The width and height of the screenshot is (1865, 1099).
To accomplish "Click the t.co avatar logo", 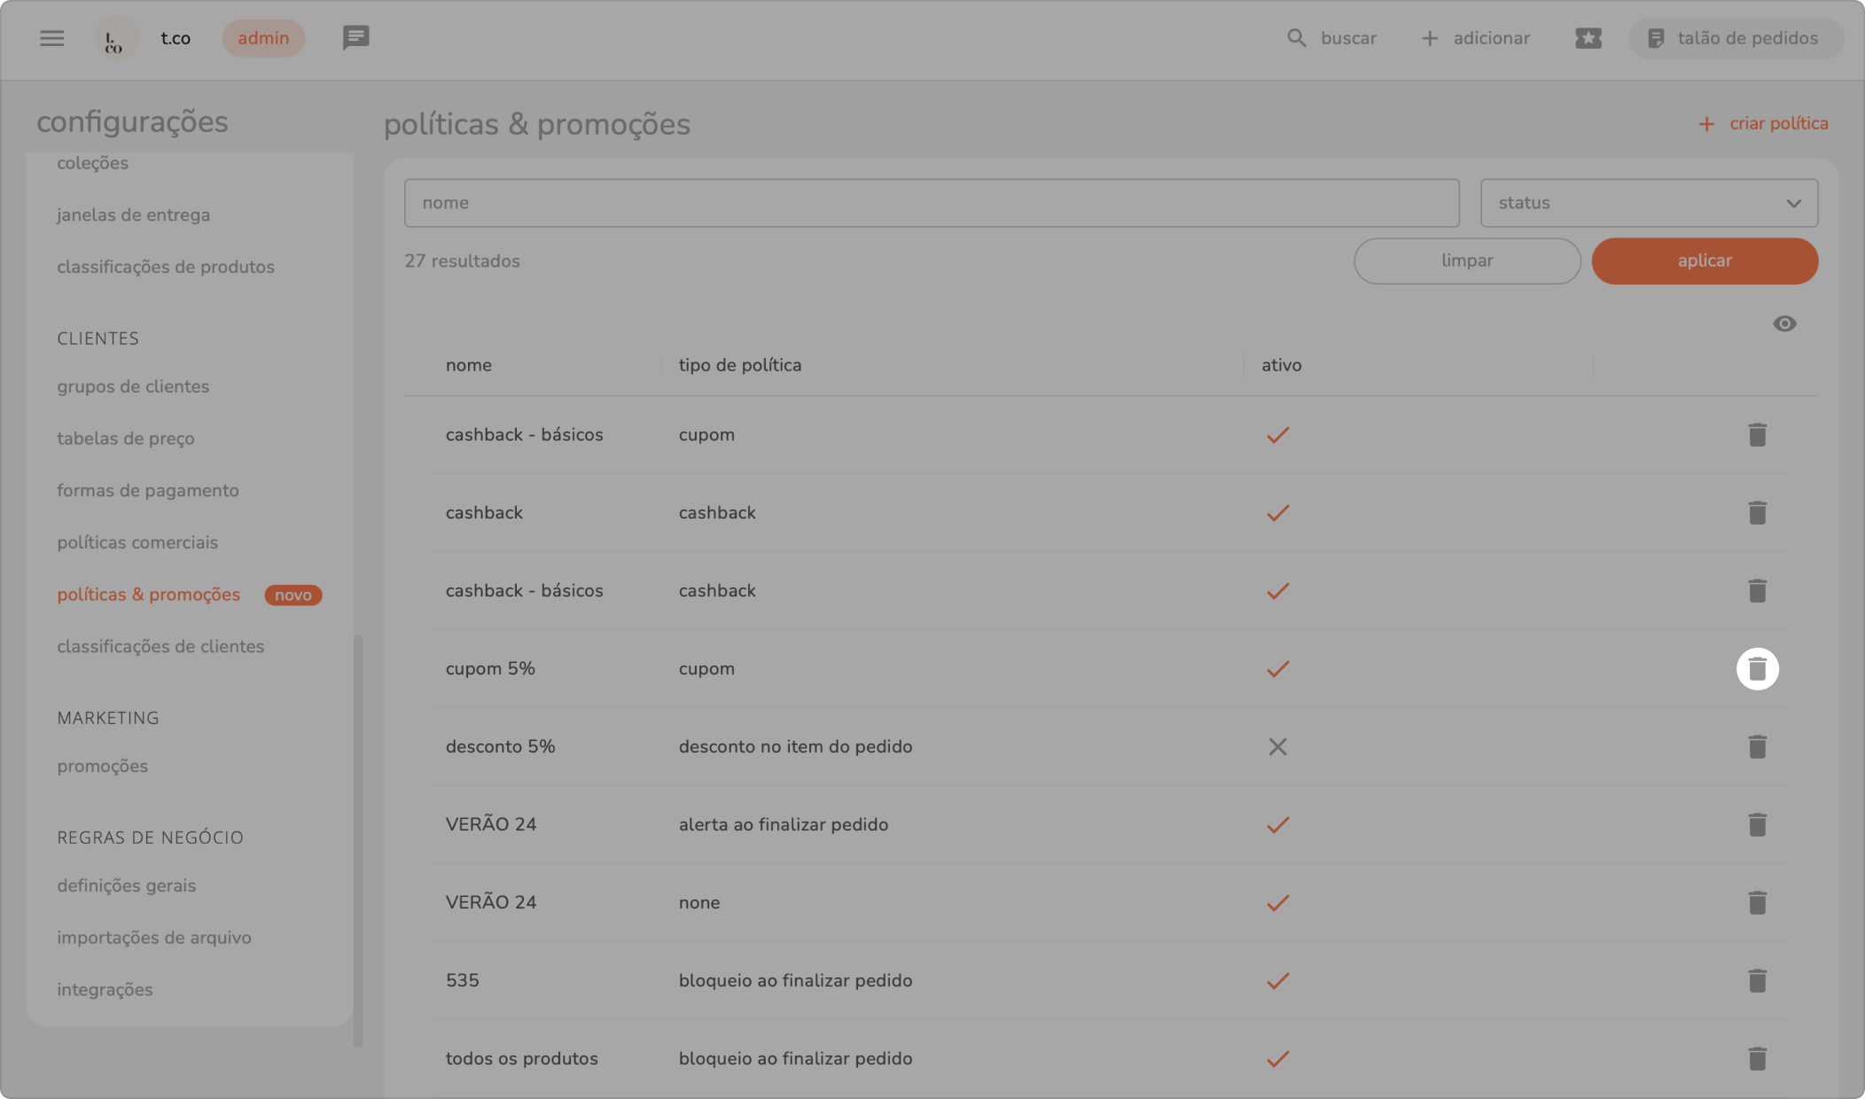I will [115, 40].
